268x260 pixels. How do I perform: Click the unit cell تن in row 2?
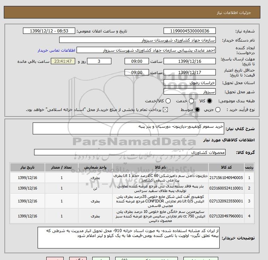(x=95, y=188)
